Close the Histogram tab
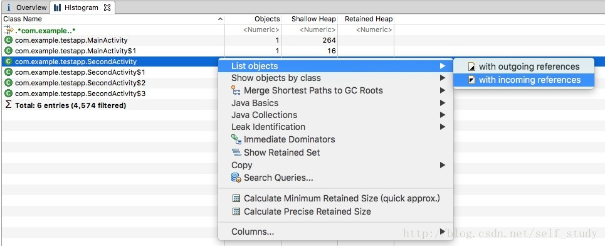This screenshot has width=605, height=246. [108, 8]
